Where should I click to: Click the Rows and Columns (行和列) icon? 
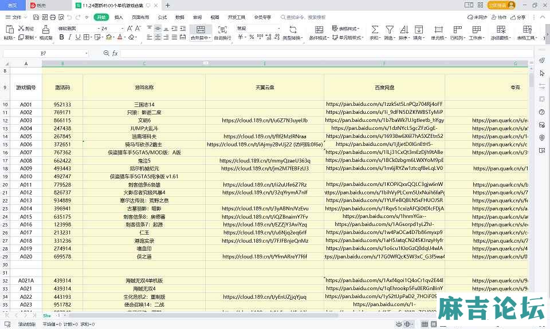tap(457, 29)
